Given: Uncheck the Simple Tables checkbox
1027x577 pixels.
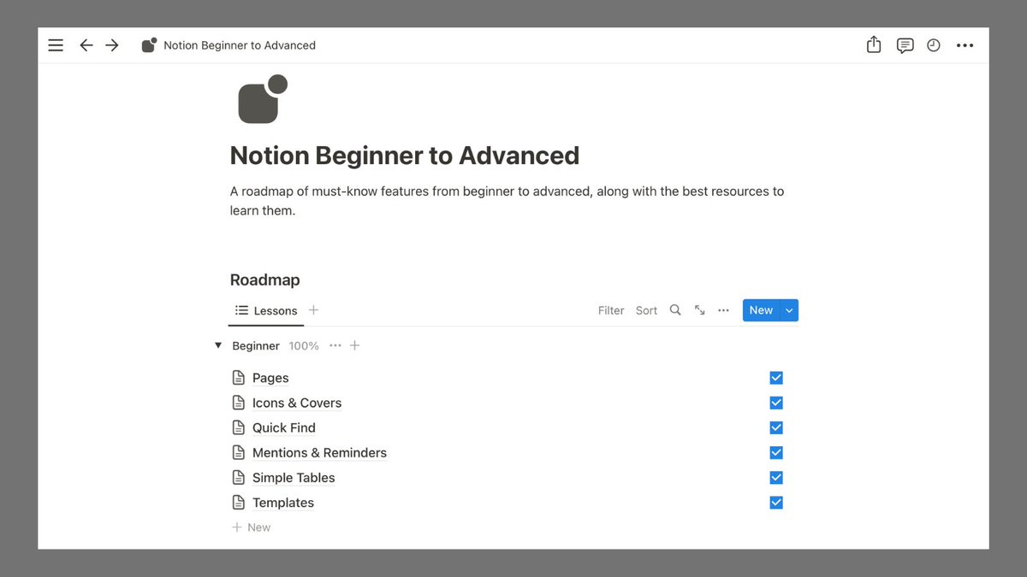Looking at the screenshot, I should click(776, 477).
